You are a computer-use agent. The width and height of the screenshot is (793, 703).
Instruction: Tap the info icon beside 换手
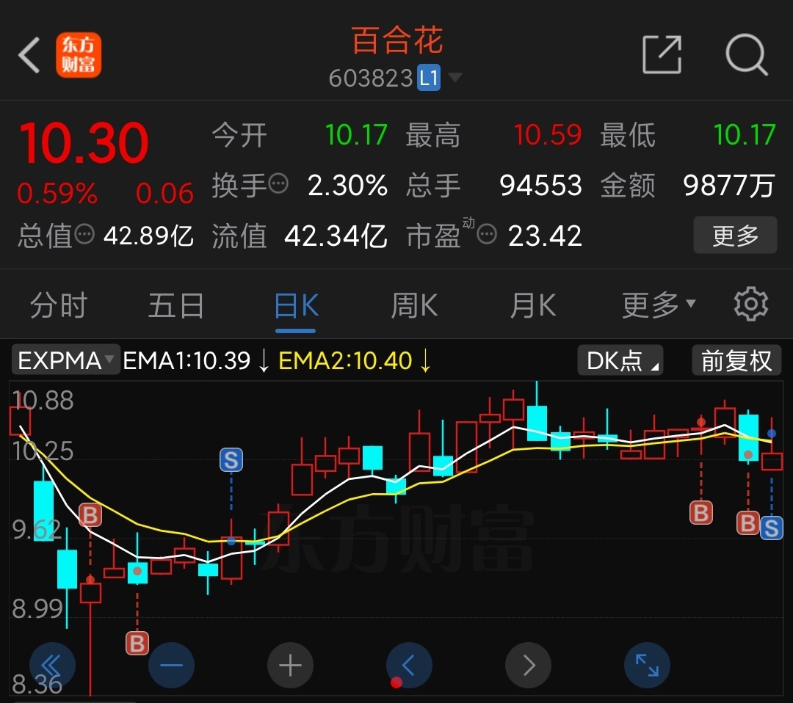coord(278,183)
